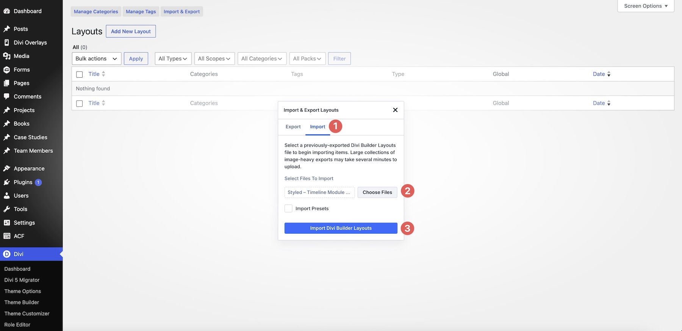This screenshot has height=331, width=682.
Task: Enable the Import Presets checkbox
Action: pos(288,209)
